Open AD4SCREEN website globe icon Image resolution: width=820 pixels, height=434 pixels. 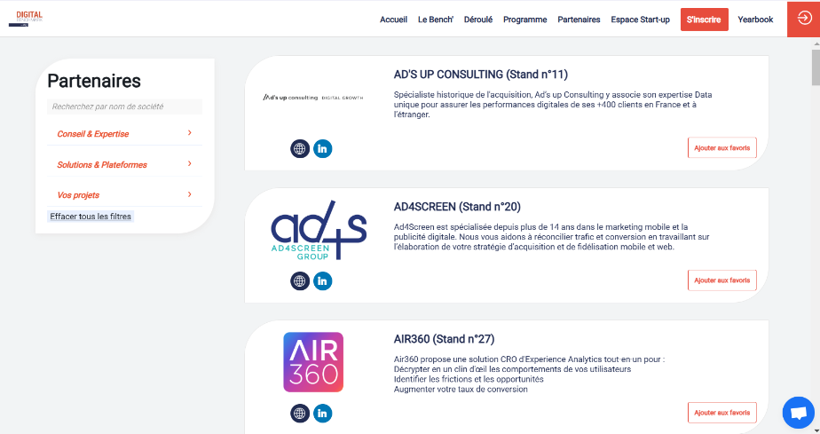[300, 280]
